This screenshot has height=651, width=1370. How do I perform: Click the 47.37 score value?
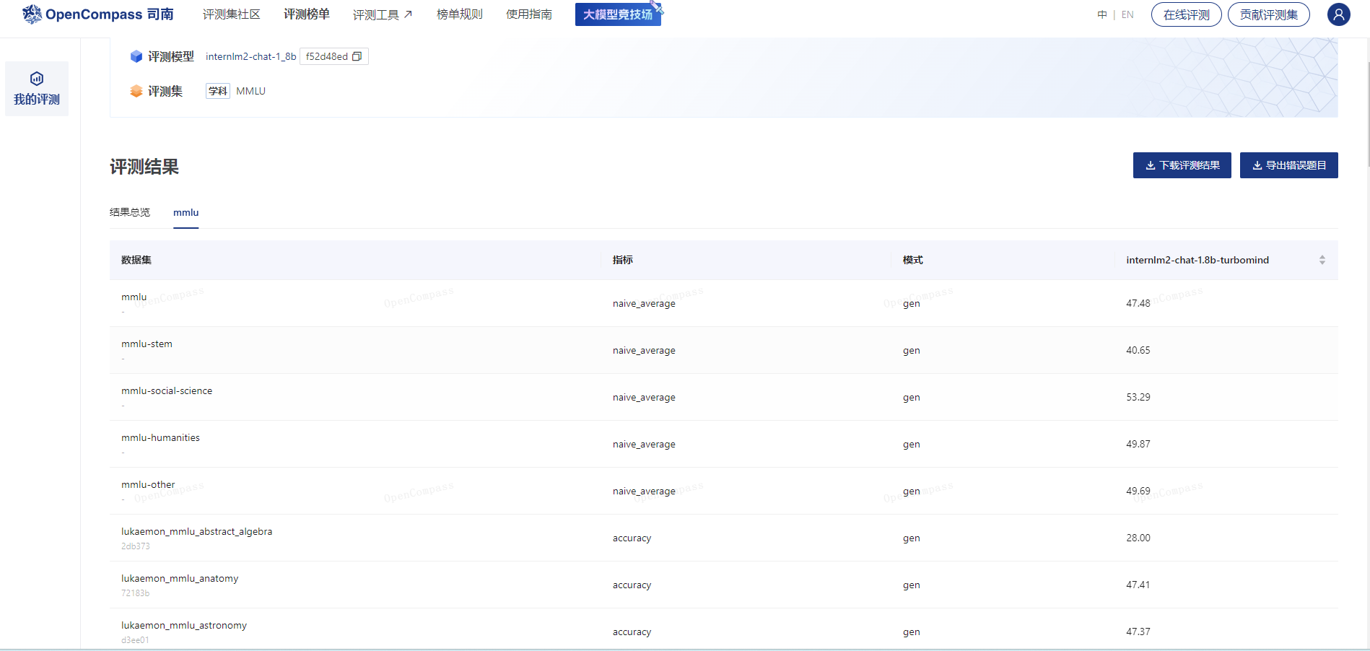1138,632
